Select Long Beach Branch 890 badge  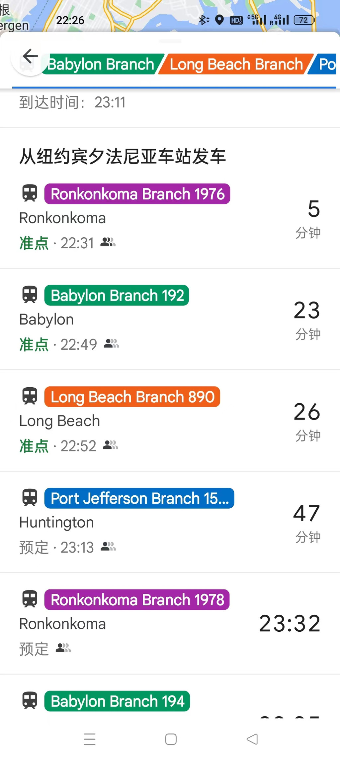[132, 397]
